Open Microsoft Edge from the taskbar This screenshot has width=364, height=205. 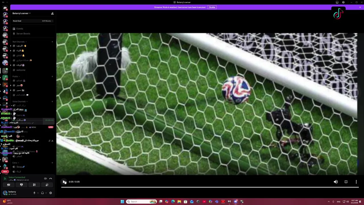pyautogui.click(x=173, y=202)
